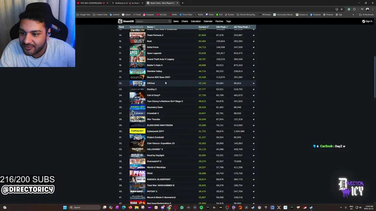Open a new browser tab
Viewport: 376px width, 211px height.
pos(182,3)
